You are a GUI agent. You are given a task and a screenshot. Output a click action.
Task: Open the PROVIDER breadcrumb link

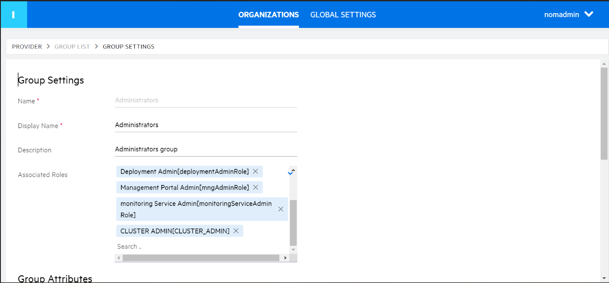point(27,46)
